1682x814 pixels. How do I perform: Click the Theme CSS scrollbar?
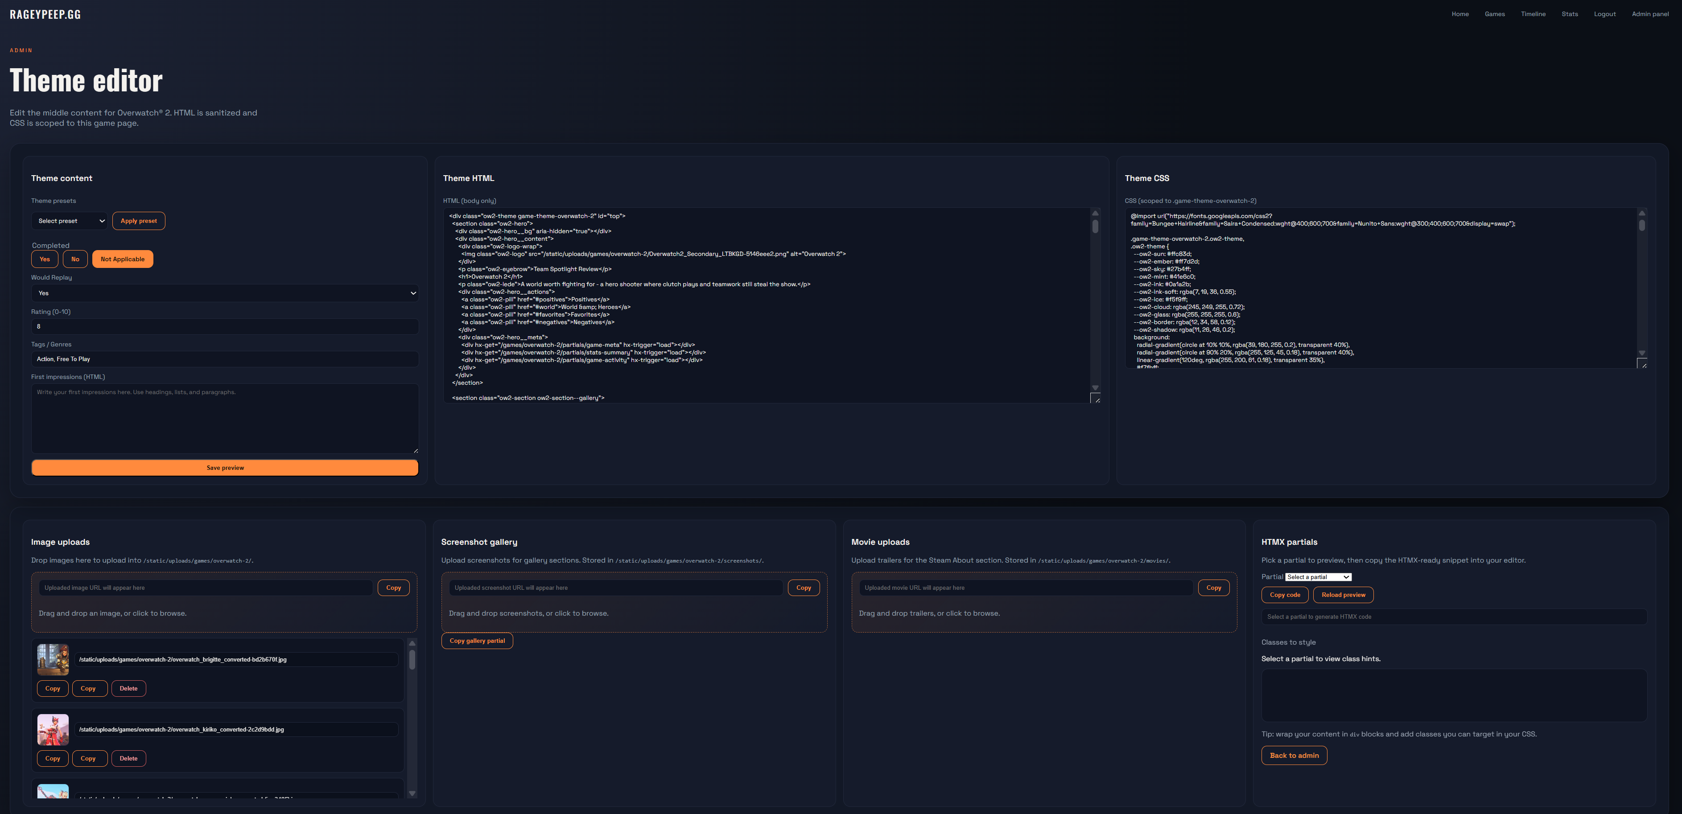coord(1641,287)
